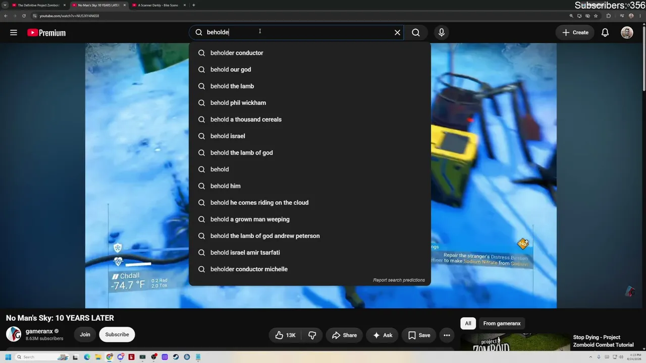Select "beholder conductor michelle" suggestion
Screen dimensions: 646x363
click(x=310, y=269)
